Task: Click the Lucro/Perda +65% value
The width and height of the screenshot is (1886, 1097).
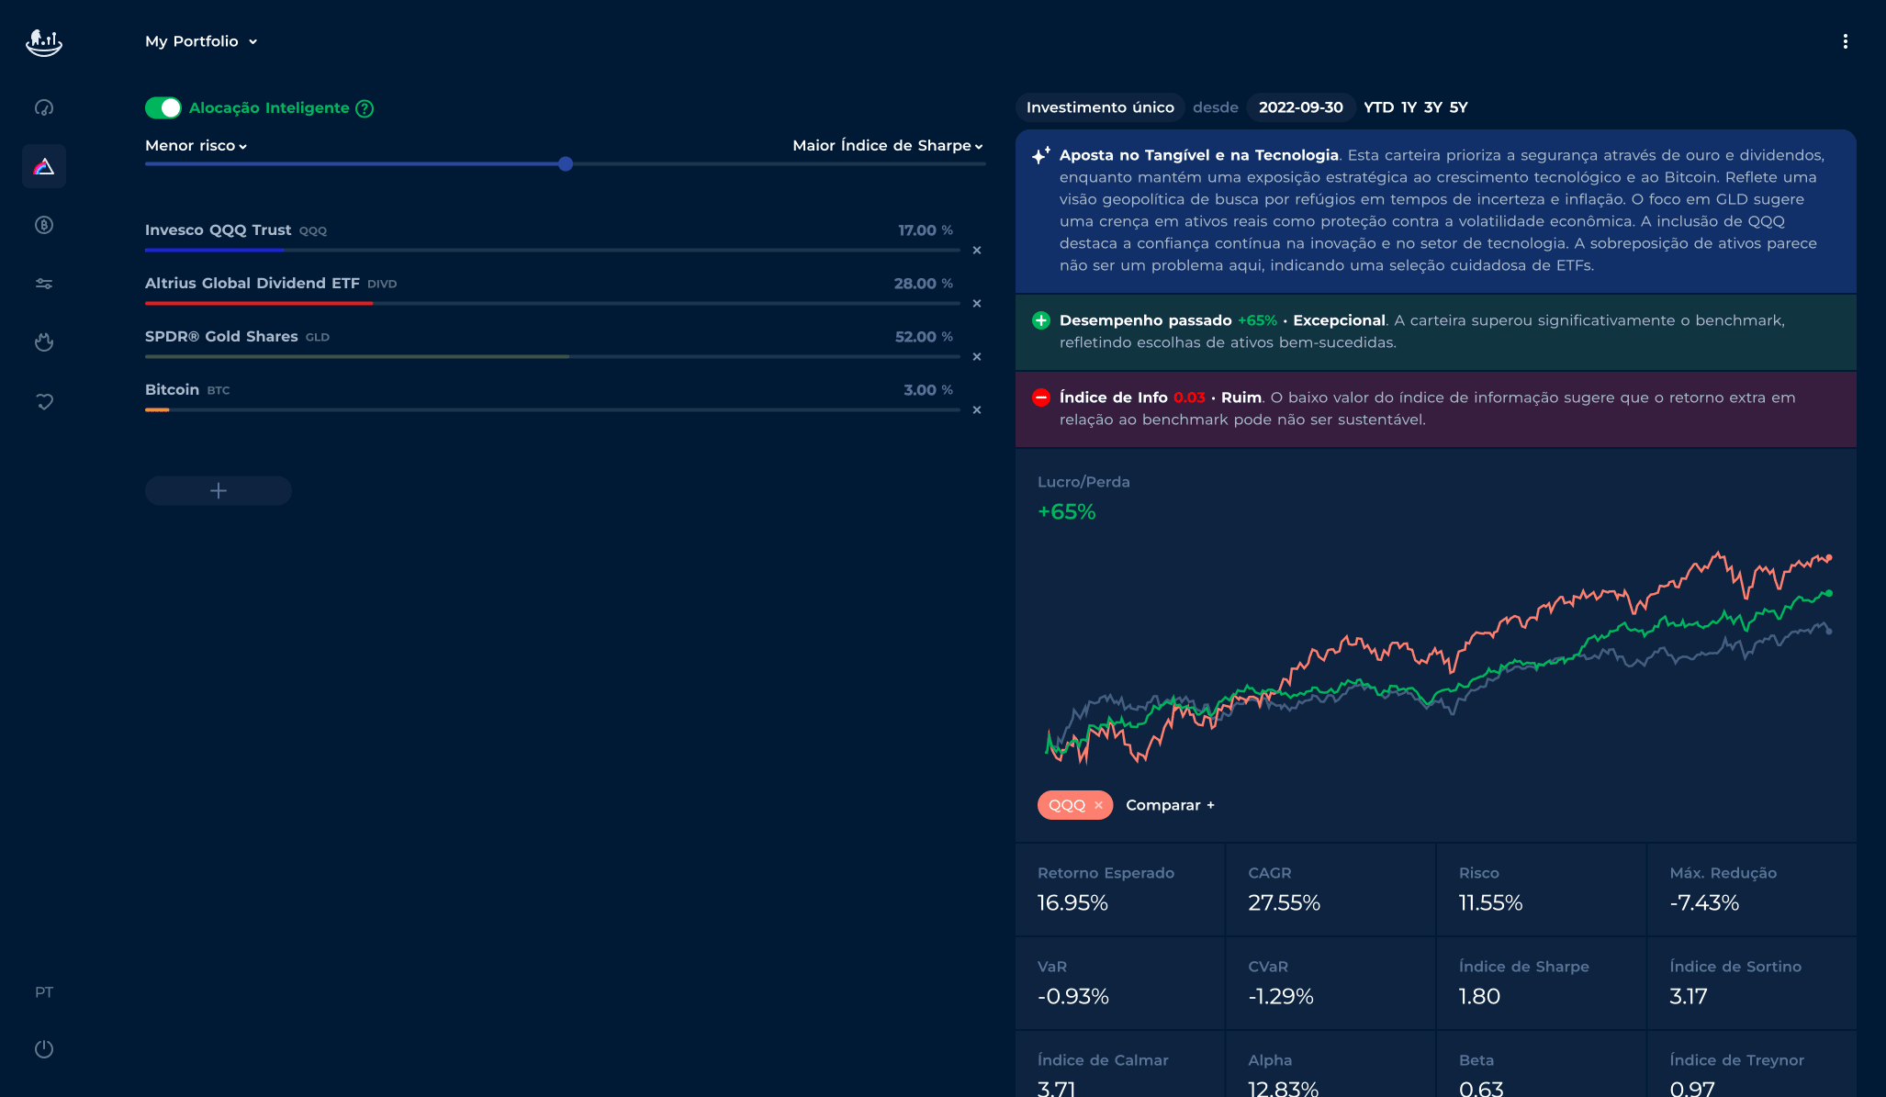Action: coord(1067,512)
